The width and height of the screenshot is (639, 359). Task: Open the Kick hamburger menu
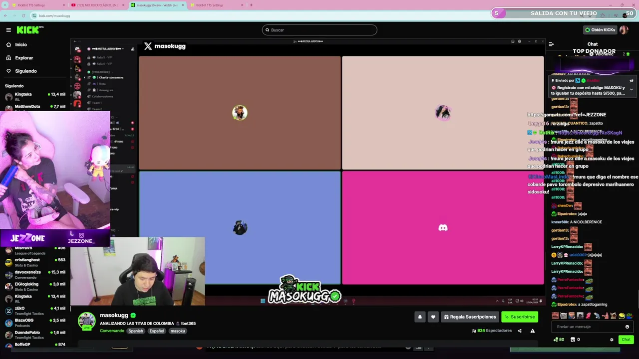[x=8, y=30]
